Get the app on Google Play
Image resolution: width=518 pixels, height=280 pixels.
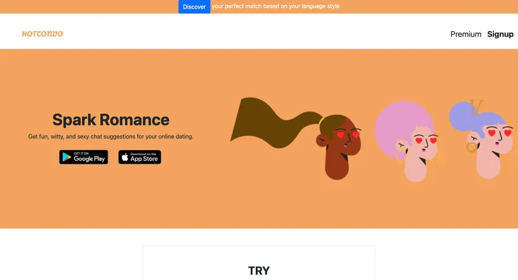pos(84,157)
